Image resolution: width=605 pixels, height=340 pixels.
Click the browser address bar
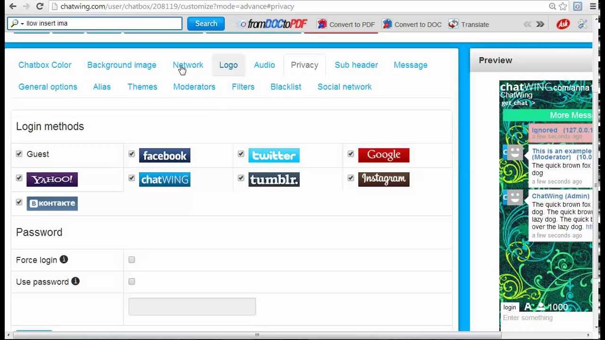[298, 6]
